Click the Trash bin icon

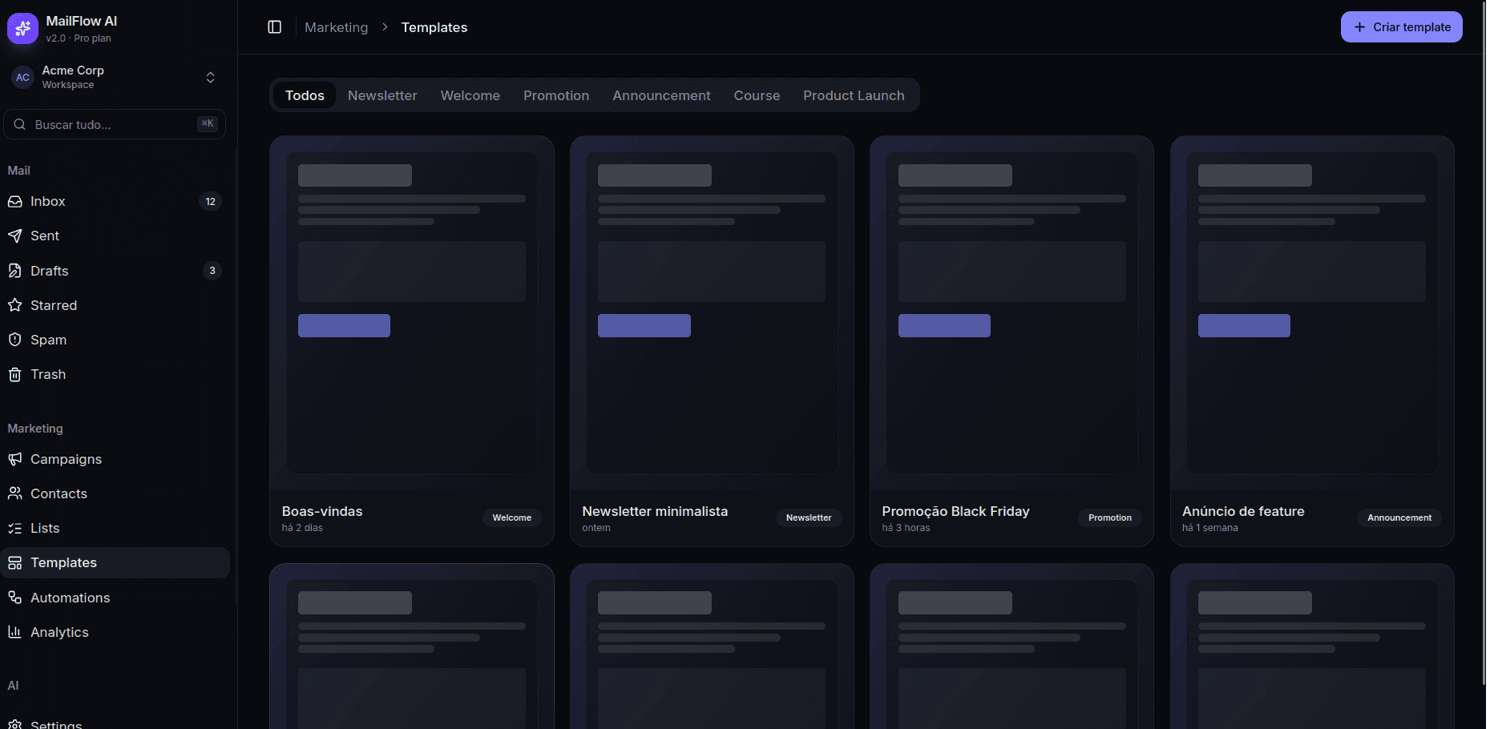coord(15,374)
